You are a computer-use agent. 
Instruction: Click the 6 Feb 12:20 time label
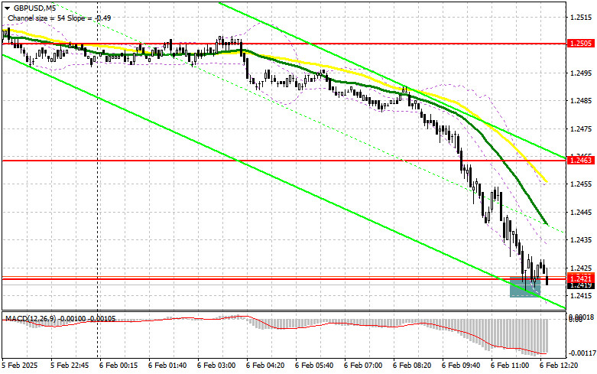click(x=559, y=366)
